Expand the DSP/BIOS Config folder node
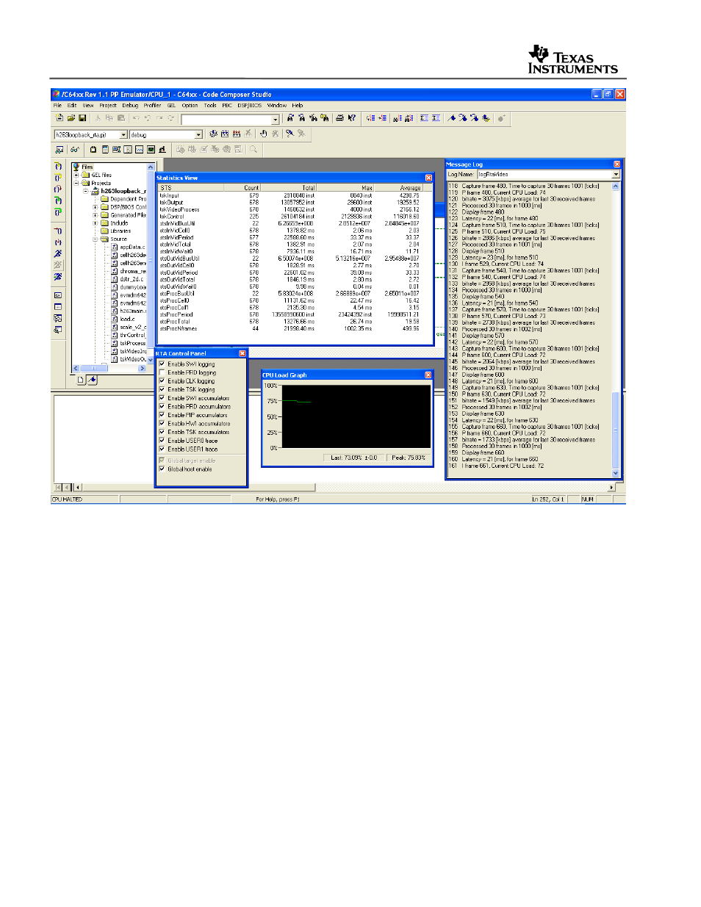701x907 pixels. pos(95,207)
